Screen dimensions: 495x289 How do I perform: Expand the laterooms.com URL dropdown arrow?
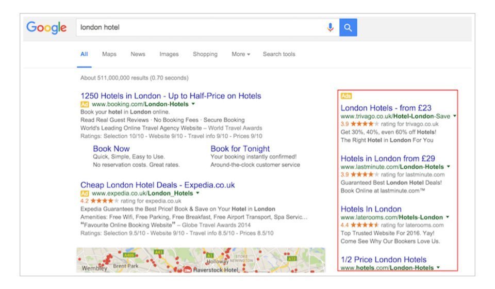(x=448, y=217)
